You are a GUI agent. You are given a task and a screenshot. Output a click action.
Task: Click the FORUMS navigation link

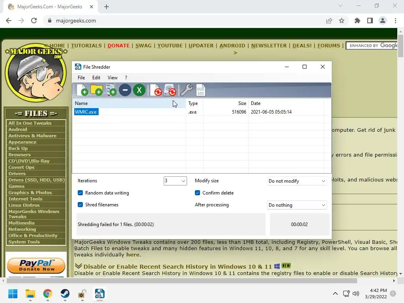pos(329,46)
